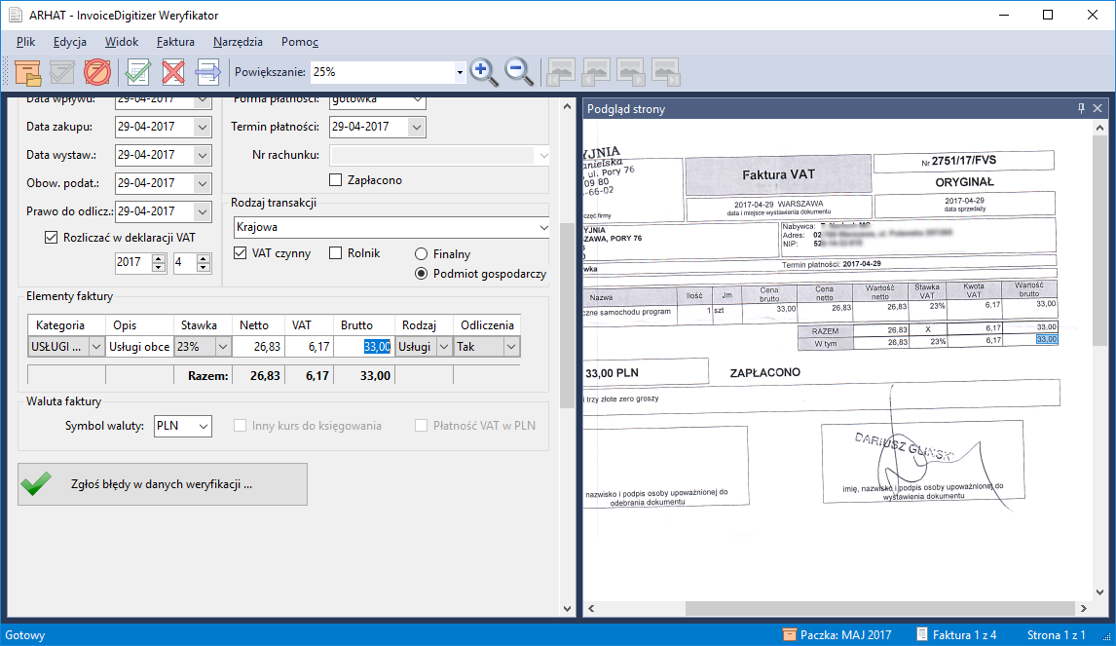1116x646 pixels.
Task: Zoom in with the plus magnifier
Action: pos(484,72)
